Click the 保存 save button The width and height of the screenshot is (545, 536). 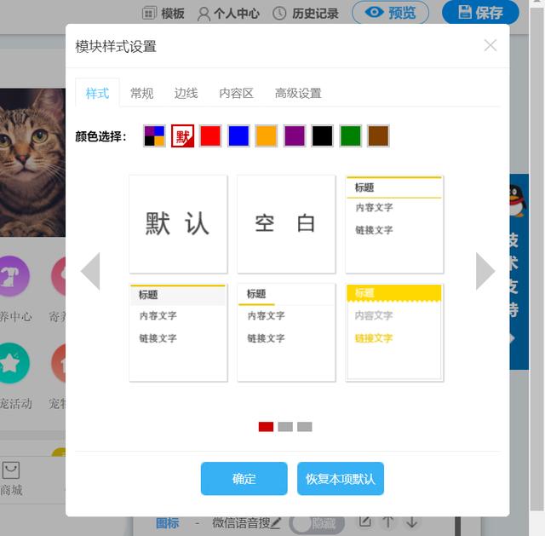(480, 13)
